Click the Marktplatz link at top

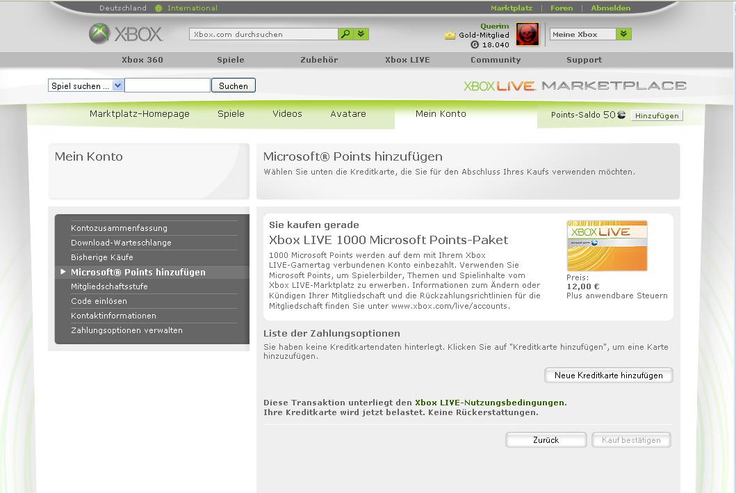coord(511,8)
